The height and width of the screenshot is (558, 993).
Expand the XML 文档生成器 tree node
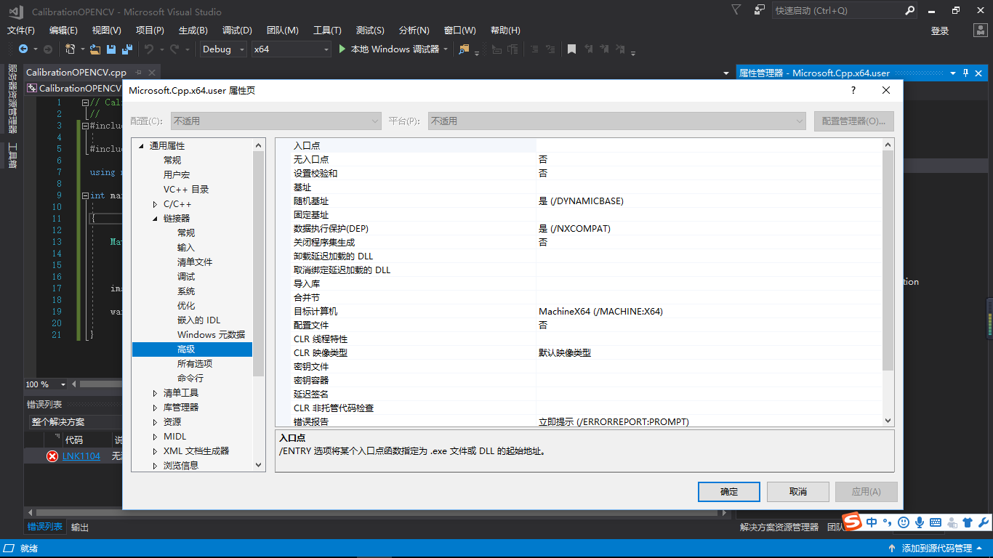pyautogui.click(x=155, y=451)
